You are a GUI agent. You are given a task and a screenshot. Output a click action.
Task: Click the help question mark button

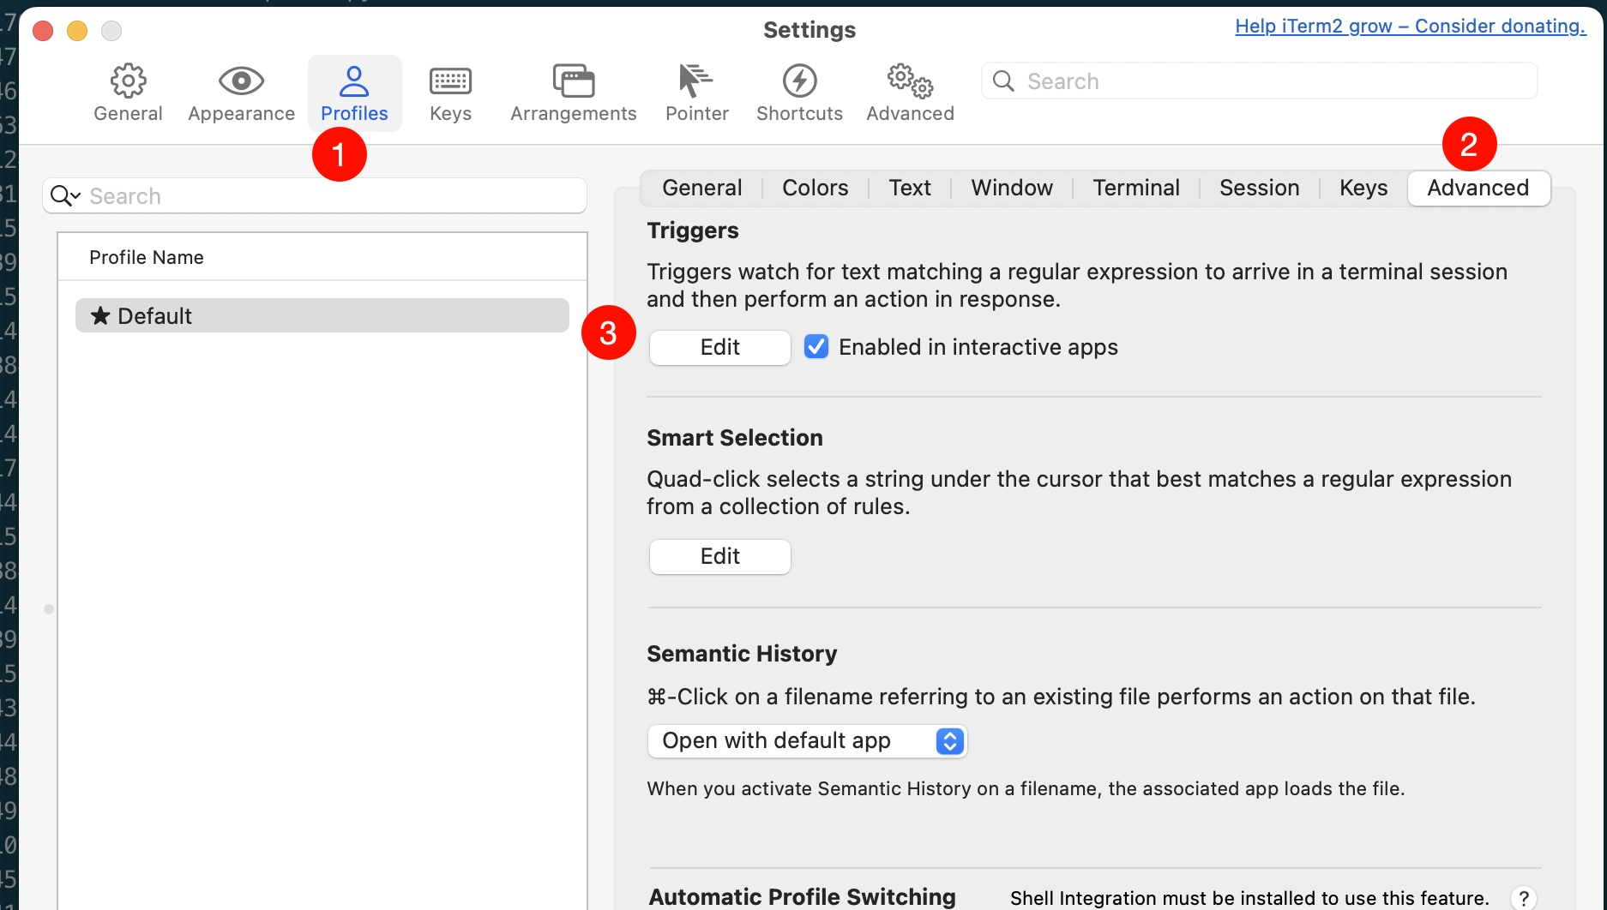click(x=1524, y=897)
